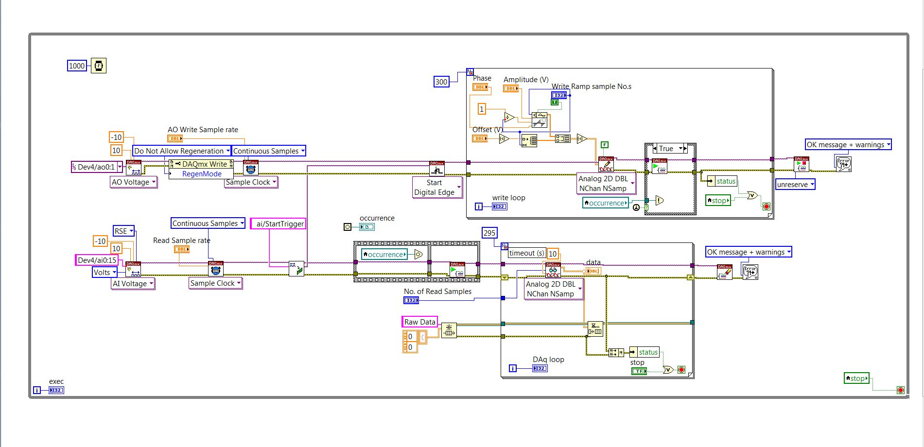
Task: Select the DAQmx Start Digital Edge trigger node
Action: [x=437, y=169]
